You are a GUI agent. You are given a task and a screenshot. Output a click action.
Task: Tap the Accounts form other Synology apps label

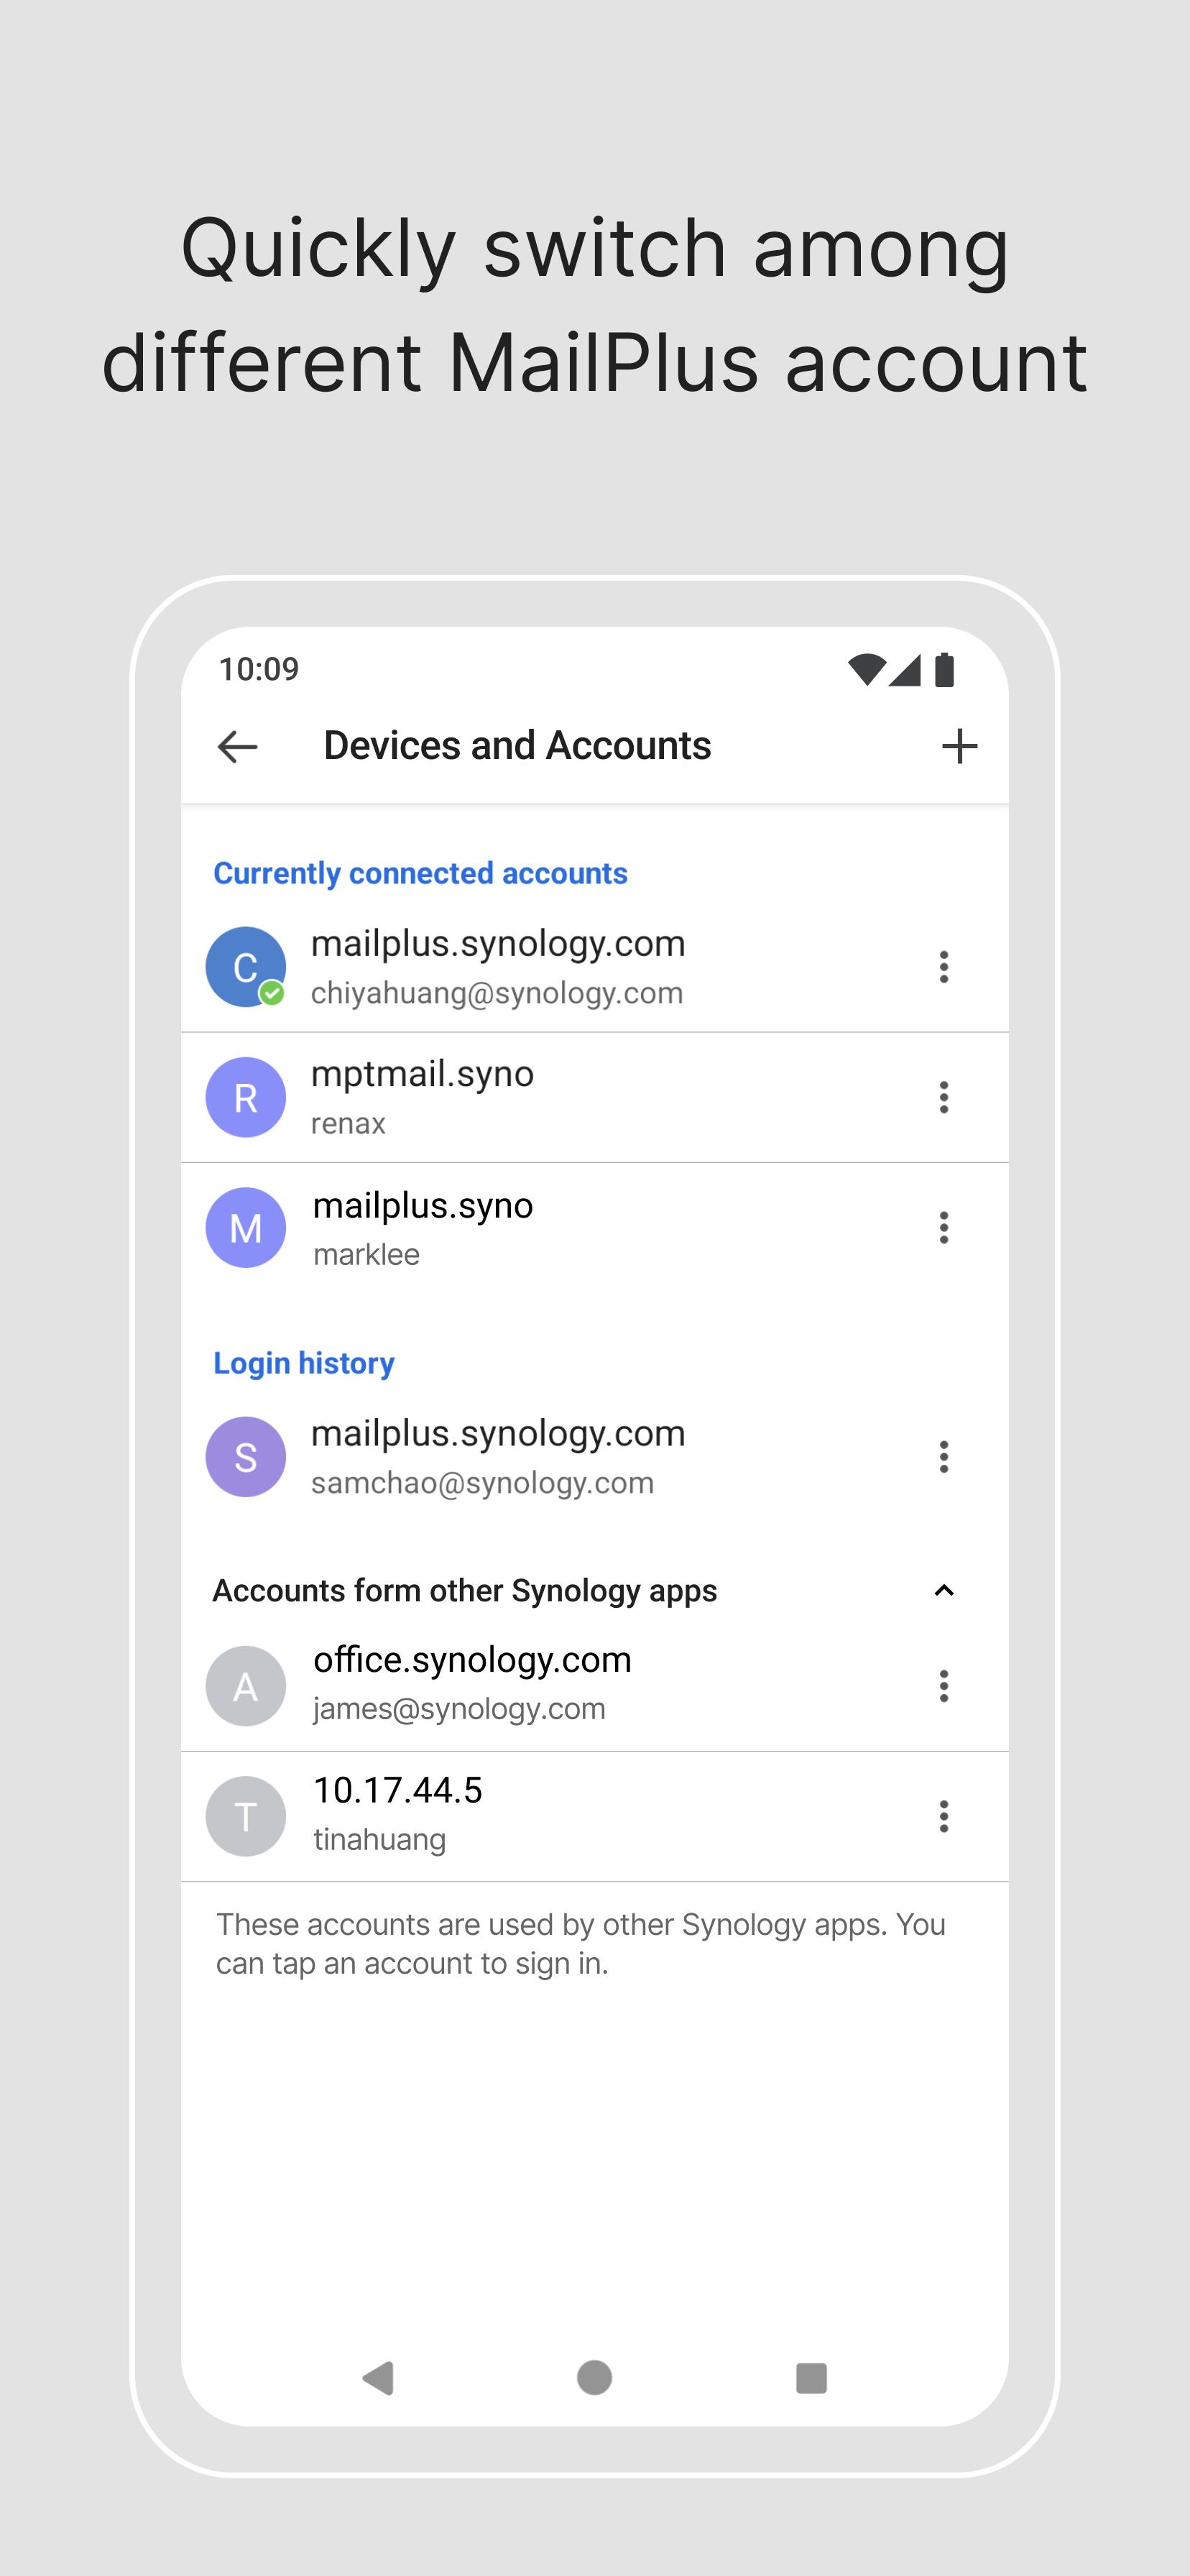[464, 1591]
